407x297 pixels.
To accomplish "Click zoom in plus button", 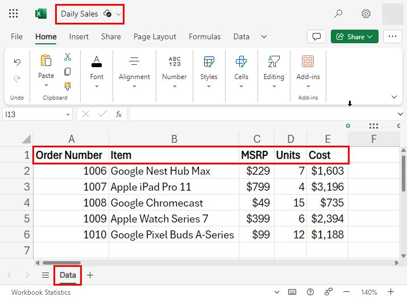I will [x=391, y=292].
